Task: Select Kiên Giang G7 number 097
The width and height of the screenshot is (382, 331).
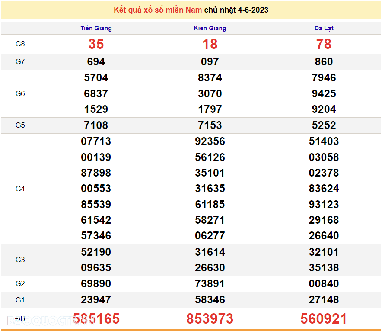Action: click(210, 62)
